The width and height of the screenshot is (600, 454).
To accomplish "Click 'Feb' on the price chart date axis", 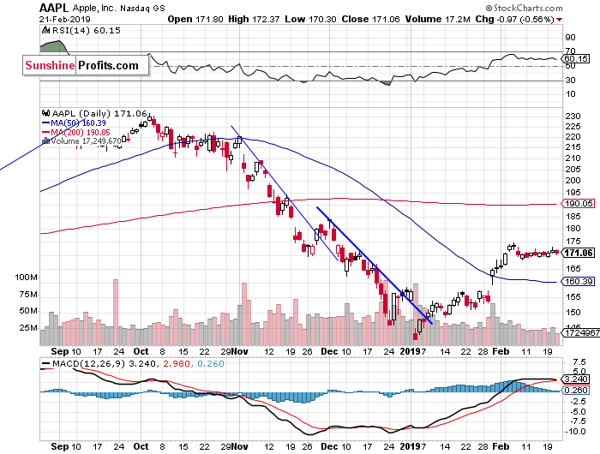I will [501, 351].
